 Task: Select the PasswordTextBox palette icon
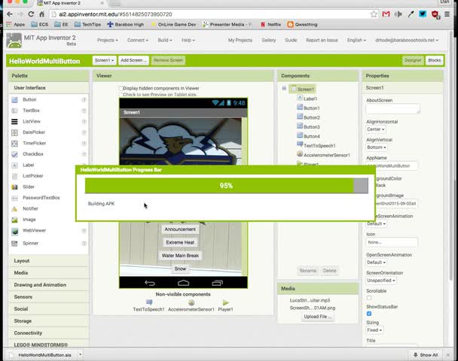(14, 198)
